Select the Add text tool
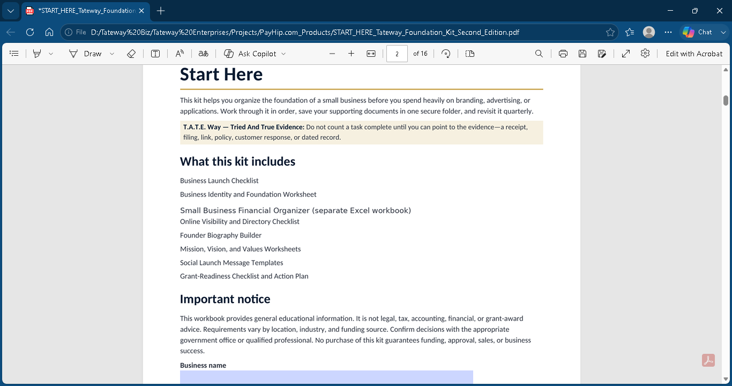This screenshot has width=732, height=386. [x=155, y=54]
